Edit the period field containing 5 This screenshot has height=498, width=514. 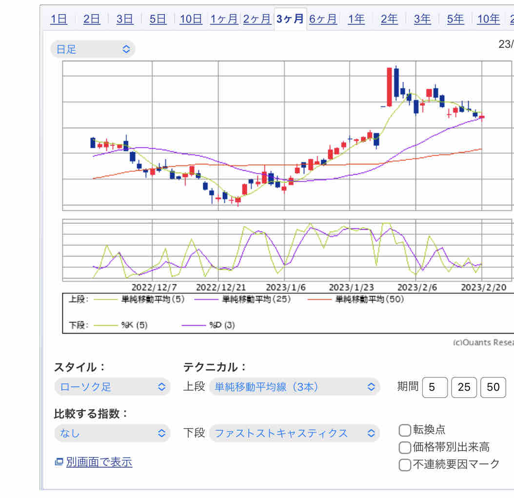tap(435, 387)
